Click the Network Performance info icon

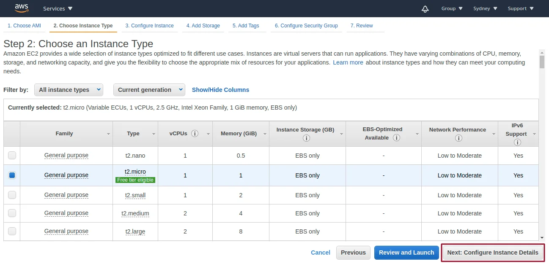click(x=458, y=138)
